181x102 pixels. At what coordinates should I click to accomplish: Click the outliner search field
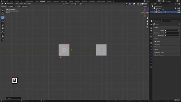click(164, 4)
